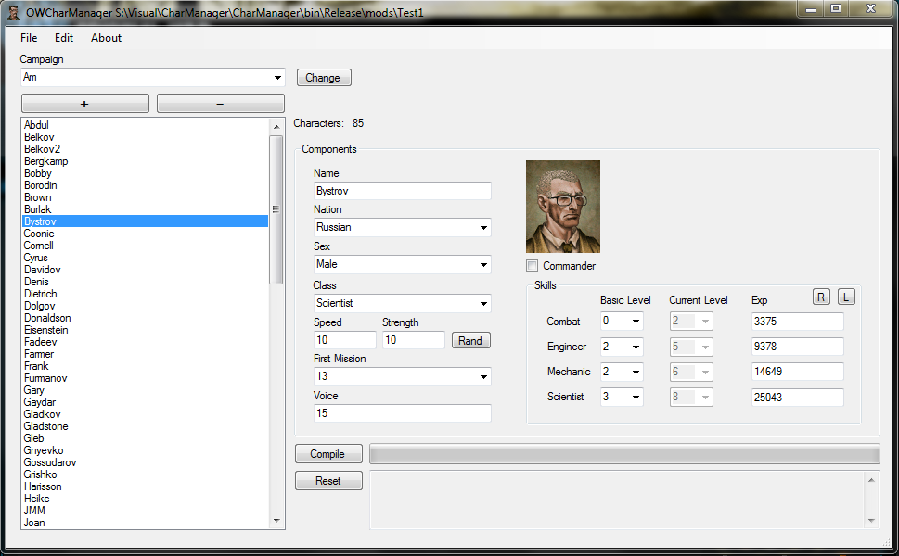
Task: Select JMM in the character list
Action: pyautogui.click(x=34, y=511)
